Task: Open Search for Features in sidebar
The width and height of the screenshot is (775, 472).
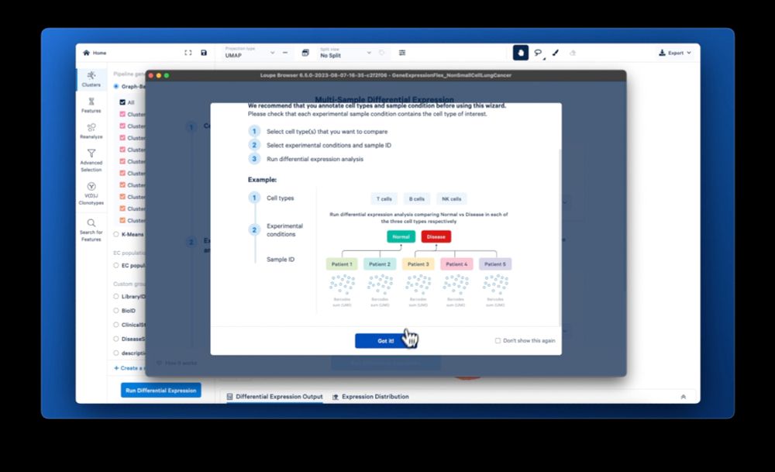Action: pos(91,230)
